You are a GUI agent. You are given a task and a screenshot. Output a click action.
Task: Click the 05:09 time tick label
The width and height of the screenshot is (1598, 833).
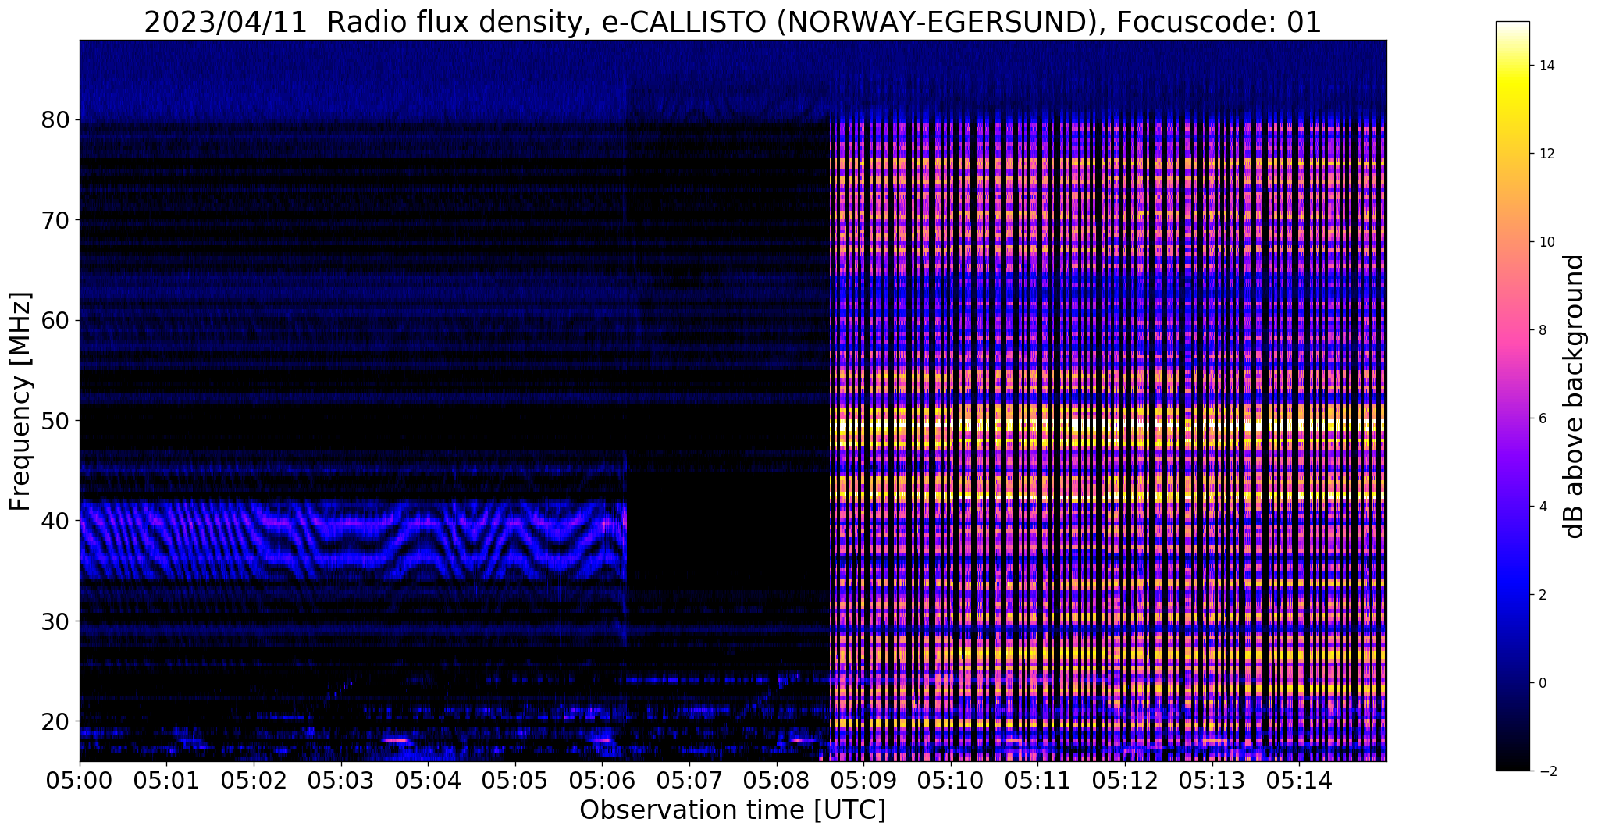point(863,780)
